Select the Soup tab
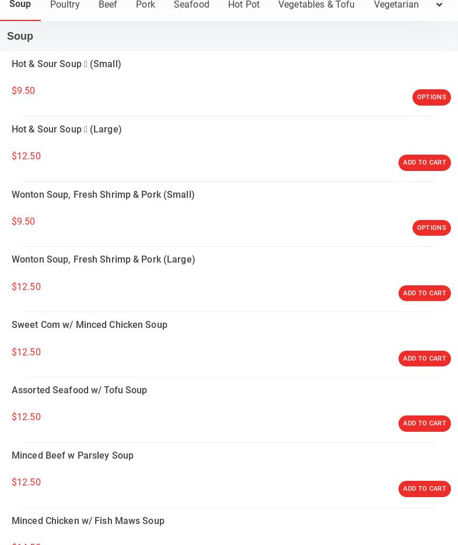This screenshot has height=545, width=458. point(20,5)
